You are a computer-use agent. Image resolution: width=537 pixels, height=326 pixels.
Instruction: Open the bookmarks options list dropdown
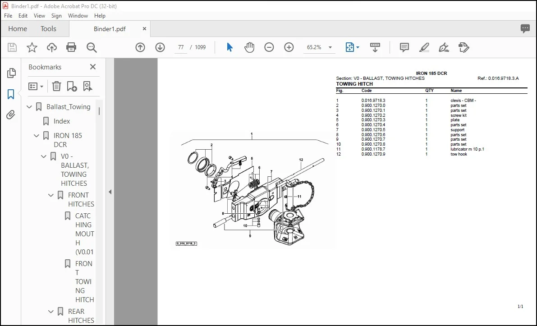point(36,86)
